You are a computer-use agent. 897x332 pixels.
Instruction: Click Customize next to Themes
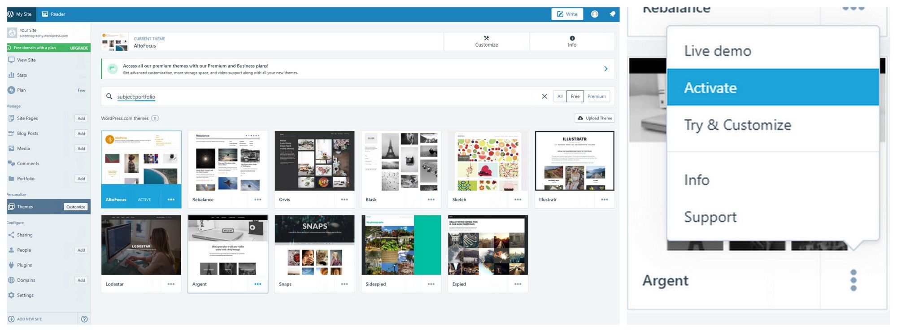(75, 207)
